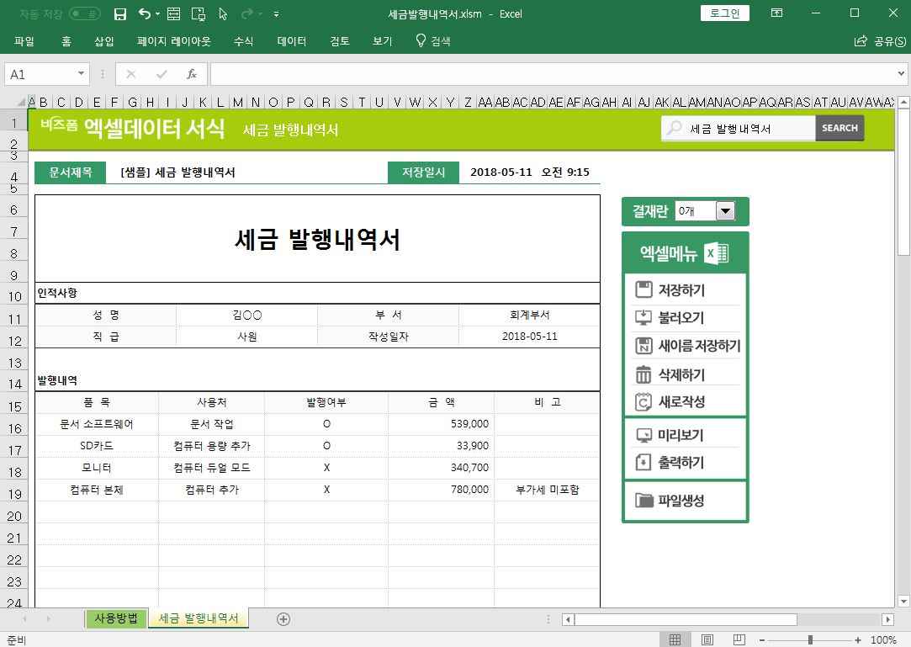Click the formula bar input field
The width and height of the screenshot is (911, 647).
(x=547, y=74)
